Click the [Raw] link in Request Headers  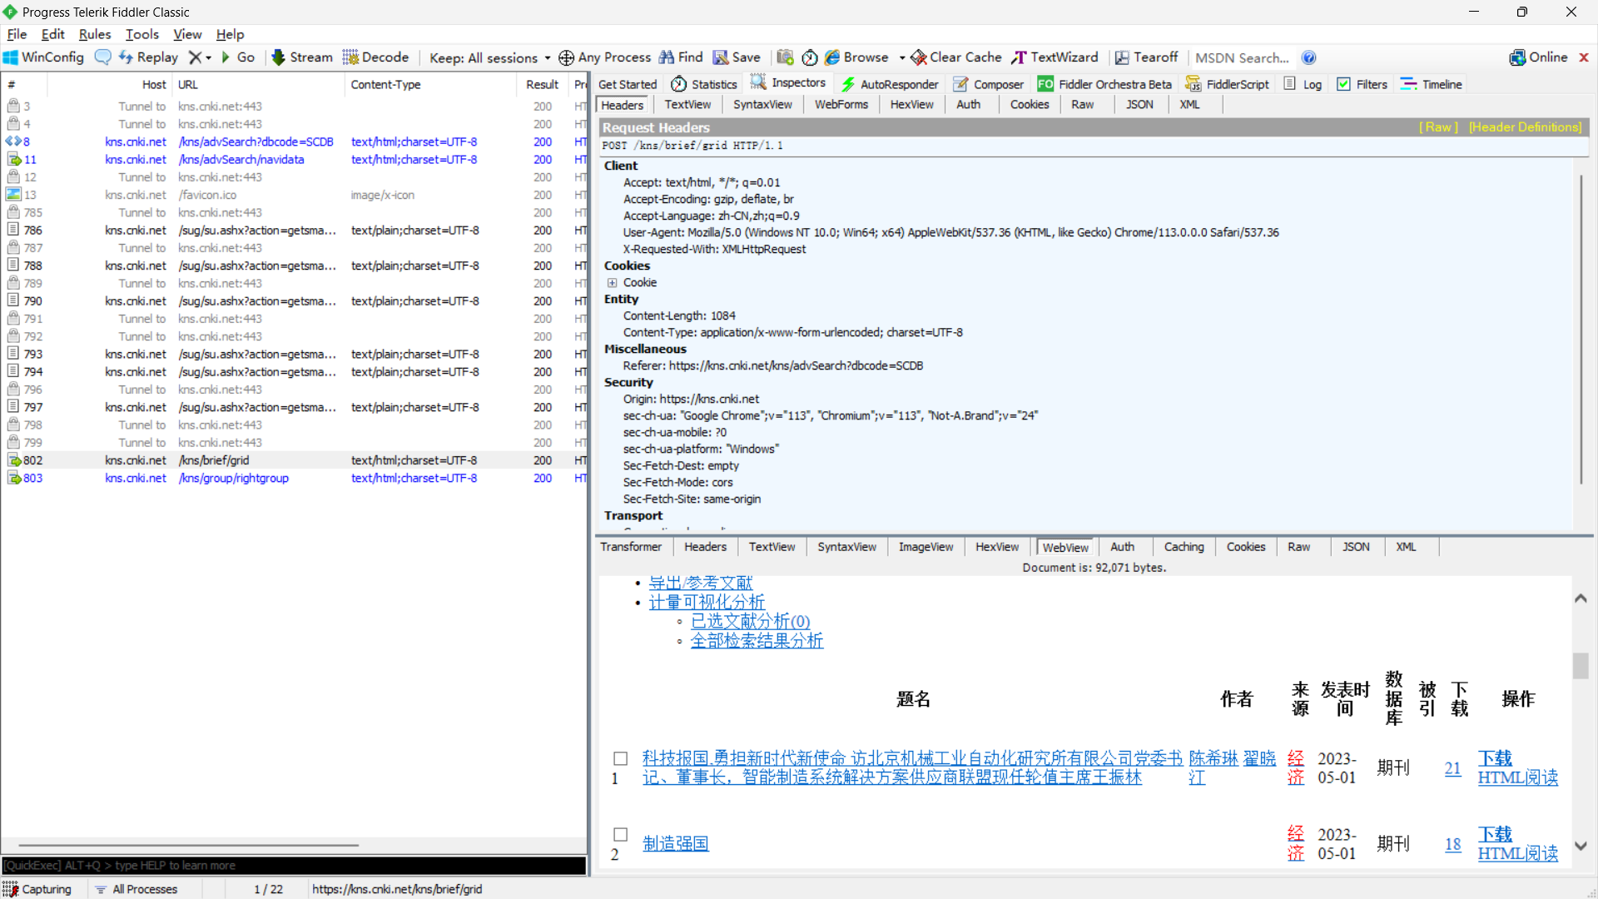coord(1438,127)
